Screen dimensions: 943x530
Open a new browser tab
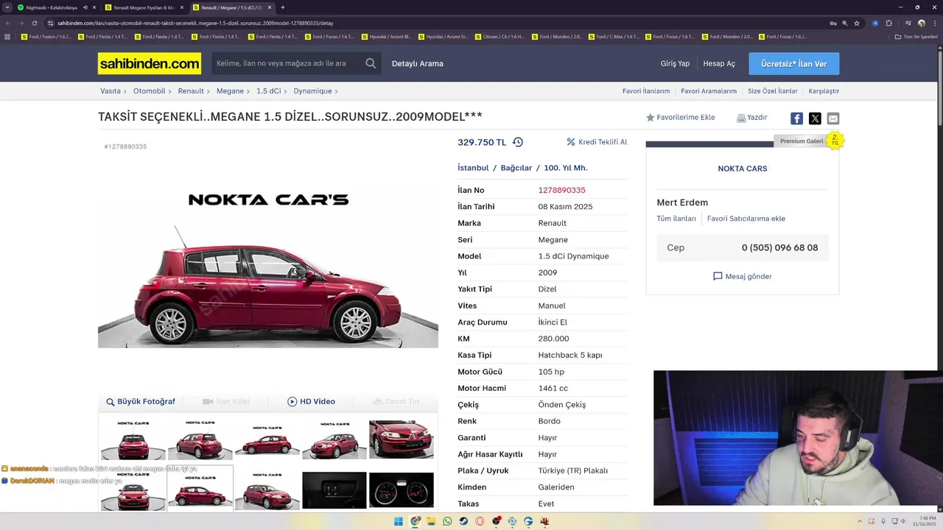click(283, 7)
